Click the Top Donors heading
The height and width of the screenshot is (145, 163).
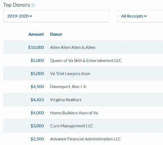point(16,5)
